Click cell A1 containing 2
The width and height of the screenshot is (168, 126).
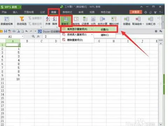coord(13,45)
